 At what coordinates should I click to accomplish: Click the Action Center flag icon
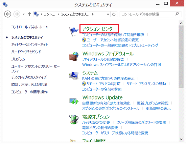tap(73, 31)
